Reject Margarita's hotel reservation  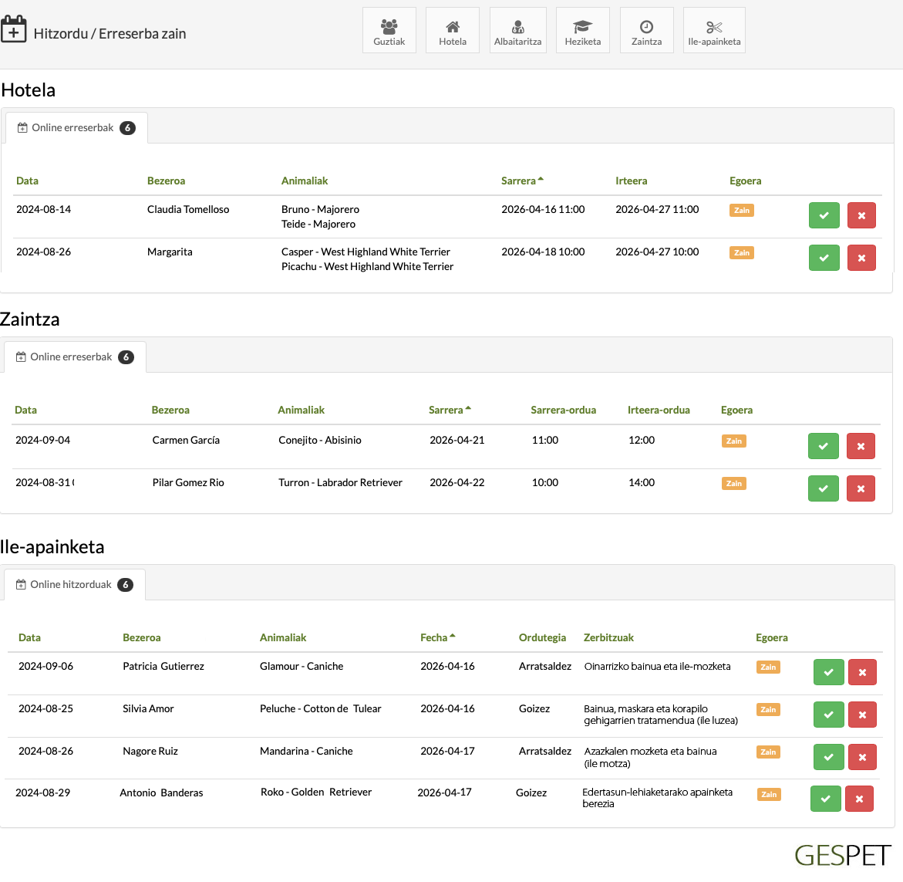pyautogui.click(x=861, y=258)
